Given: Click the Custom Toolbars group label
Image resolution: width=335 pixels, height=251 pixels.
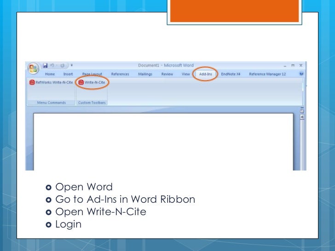Looking at the screenshot, I should 92,103.
